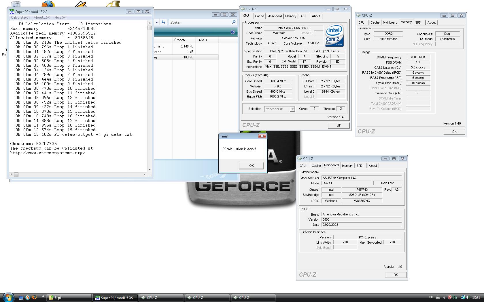Click OK in the Memory CPU-Z window
Viewport: 484px width, 302px height.
454,132
